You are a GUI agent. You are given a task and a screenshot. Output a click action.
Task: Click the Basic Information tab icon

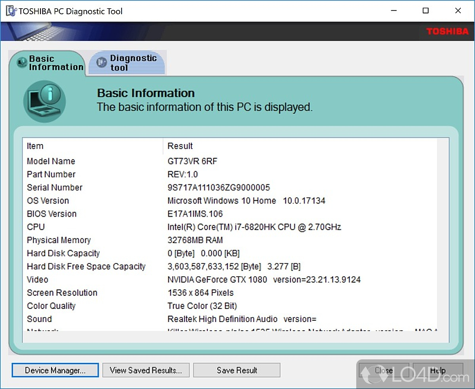point(22,61)
